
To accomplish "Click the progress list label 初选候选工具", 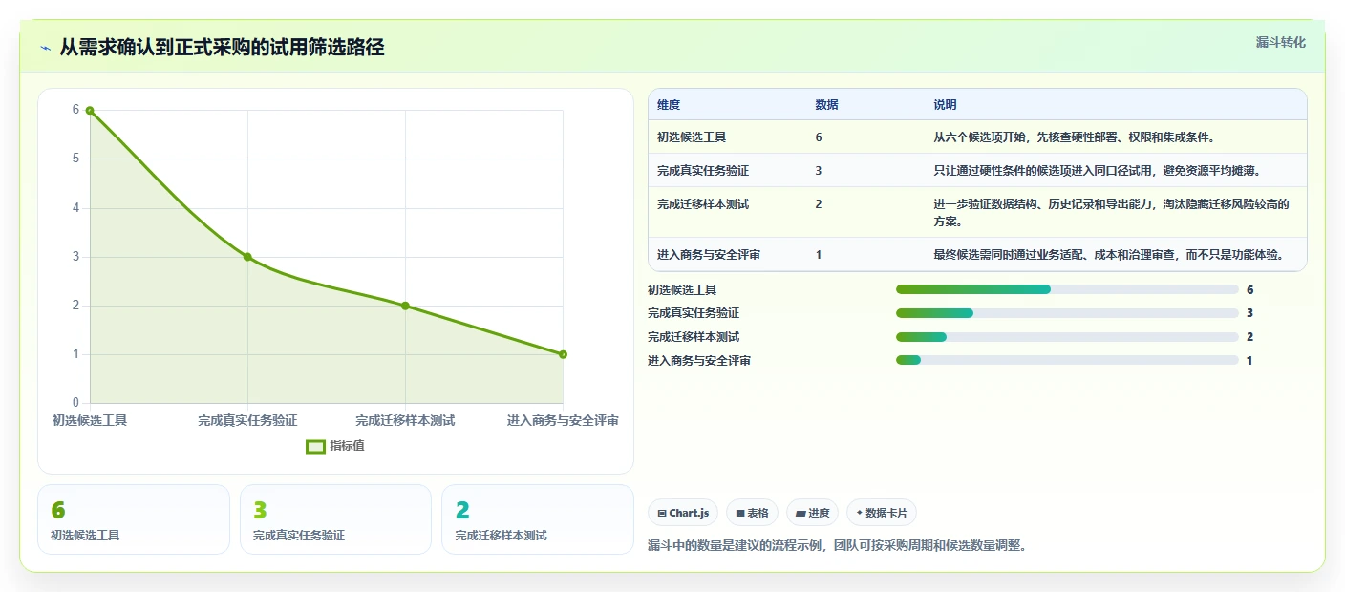I will 682,289.
